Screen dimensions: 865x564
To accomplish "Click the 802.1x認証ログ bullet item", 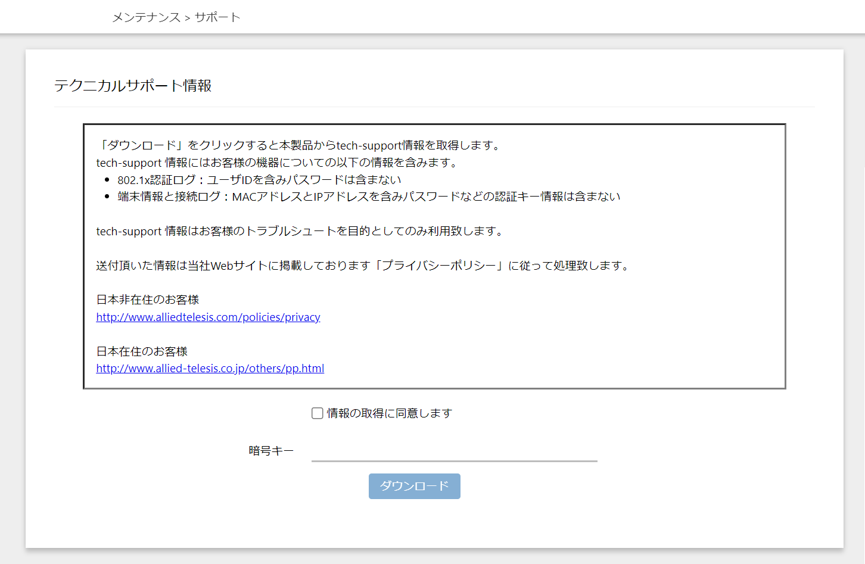I will click(259, 180).
